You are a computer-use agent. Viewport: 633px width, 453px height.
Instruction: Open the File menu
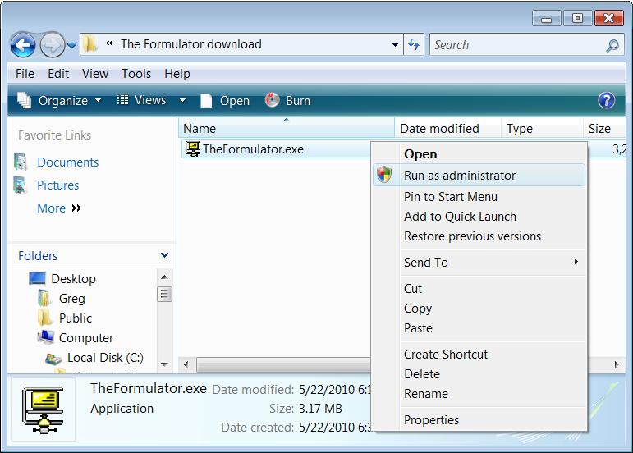coord(25,74)
